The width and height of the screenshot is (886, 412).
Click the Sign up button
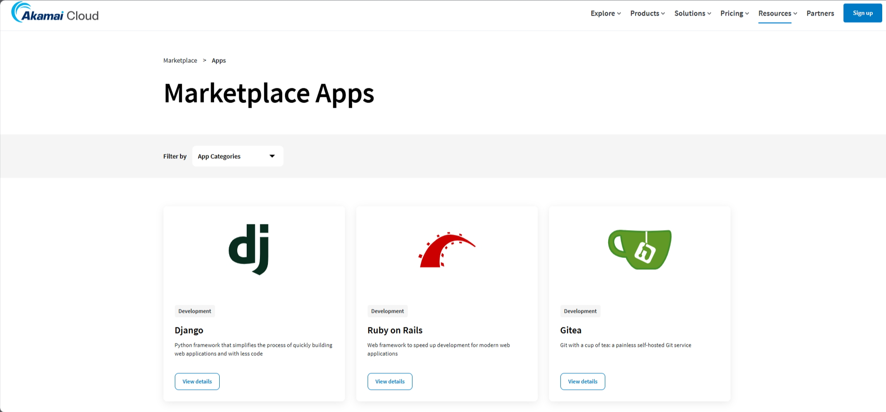pyautogui.click(x=862, y=13)
